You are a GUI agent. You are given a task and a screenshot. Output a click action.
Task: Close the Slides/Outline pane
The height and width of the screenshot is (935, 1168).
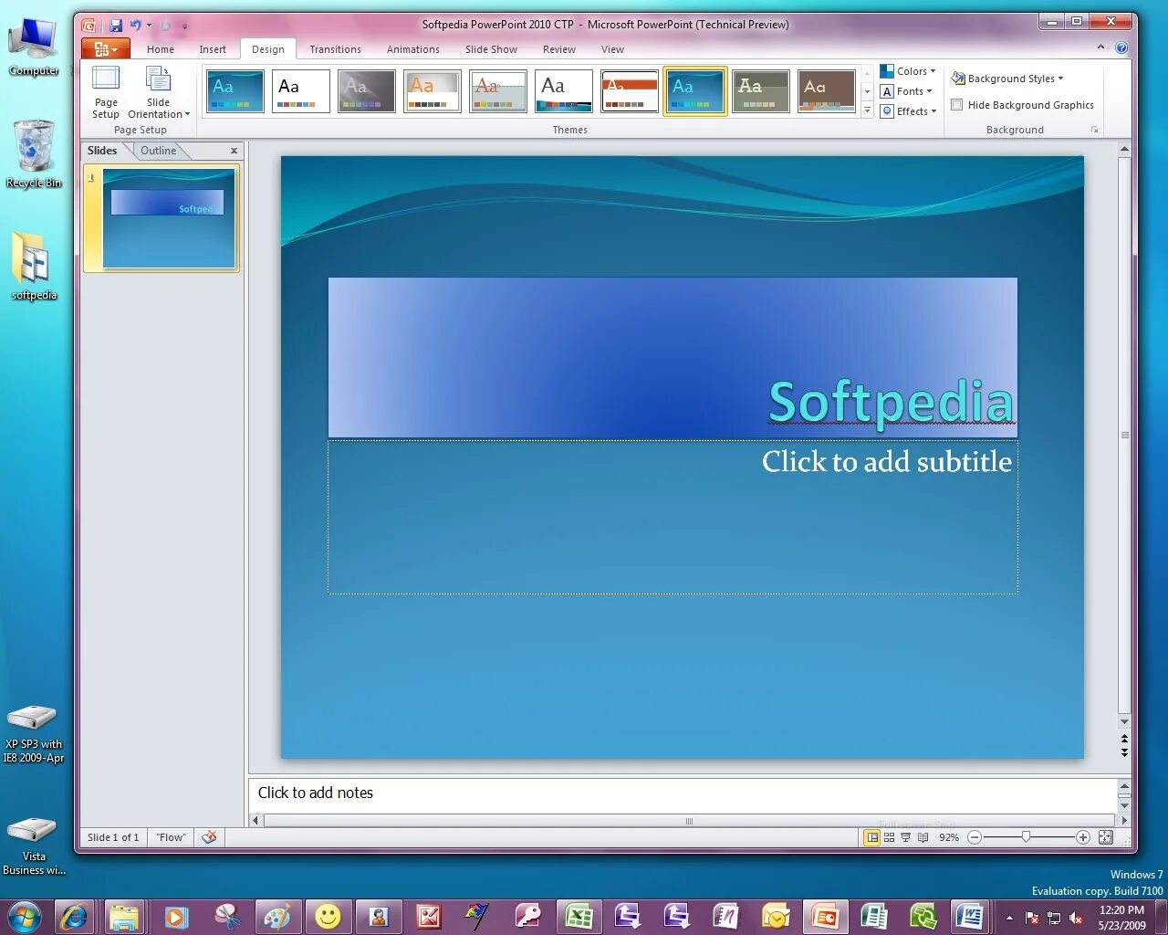pyautogui.click(x=234, y=151)
